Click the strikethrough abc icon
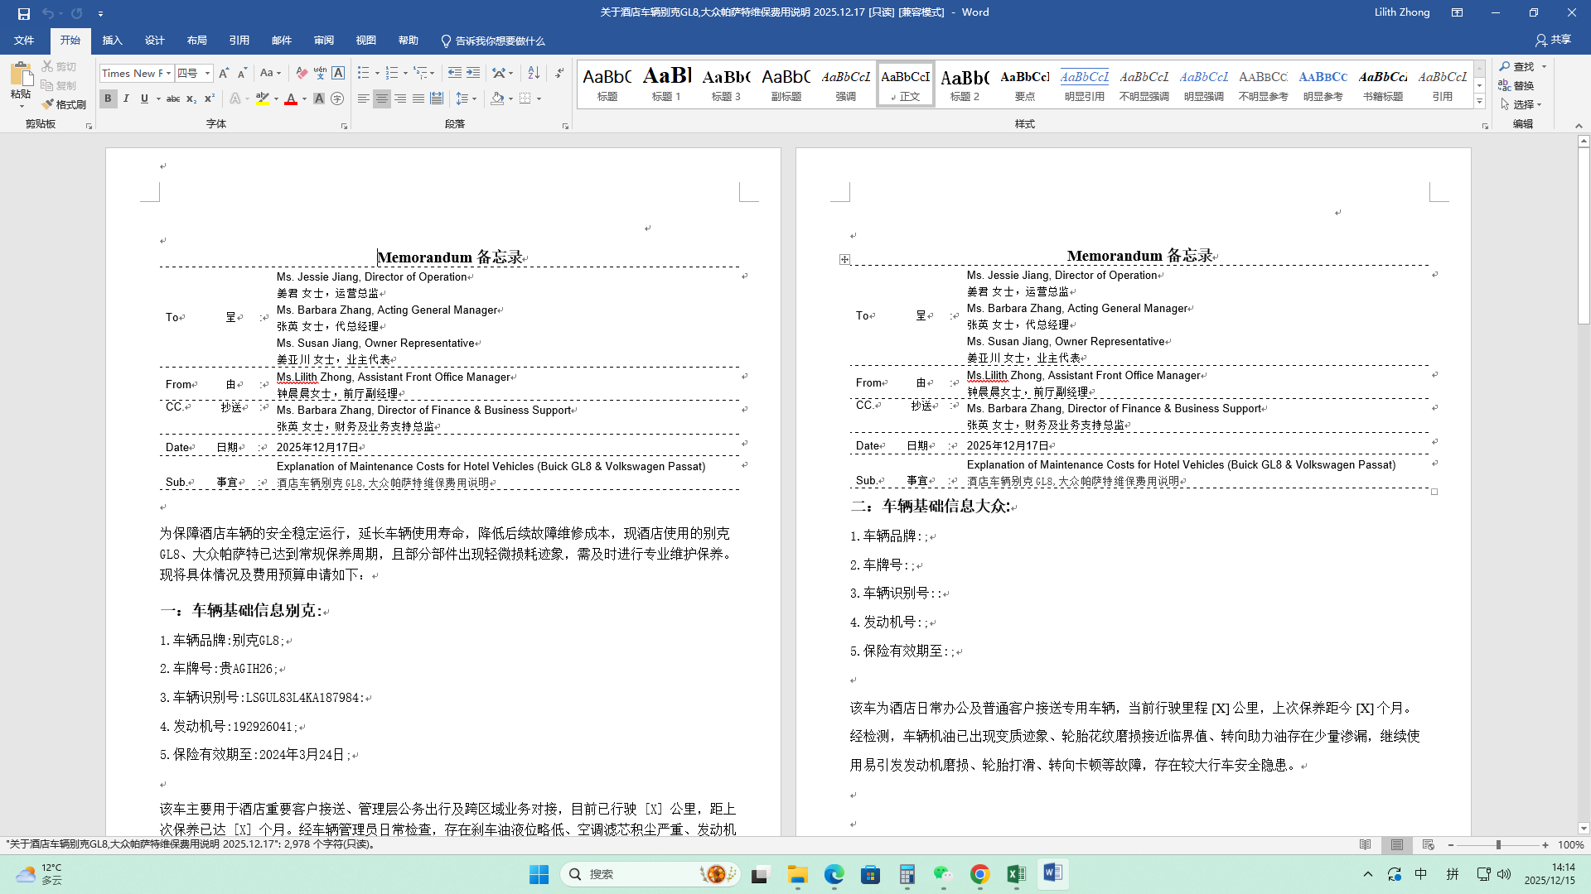 coord(173,99)
